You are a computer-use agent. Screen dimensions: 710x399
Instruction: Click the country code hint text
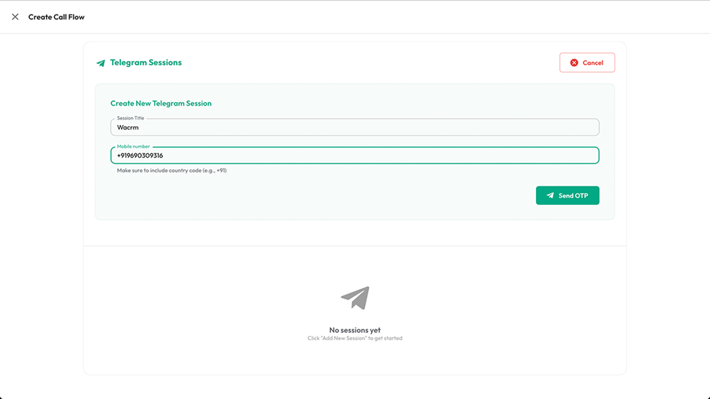click(172, 171)
